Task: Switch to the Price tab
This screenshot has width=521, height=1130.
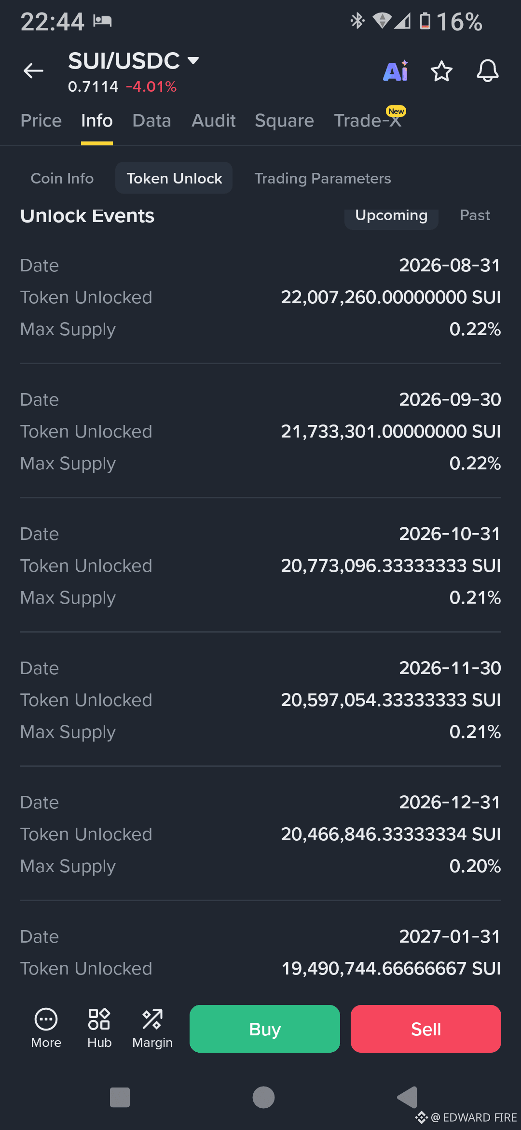Action: 41,121
